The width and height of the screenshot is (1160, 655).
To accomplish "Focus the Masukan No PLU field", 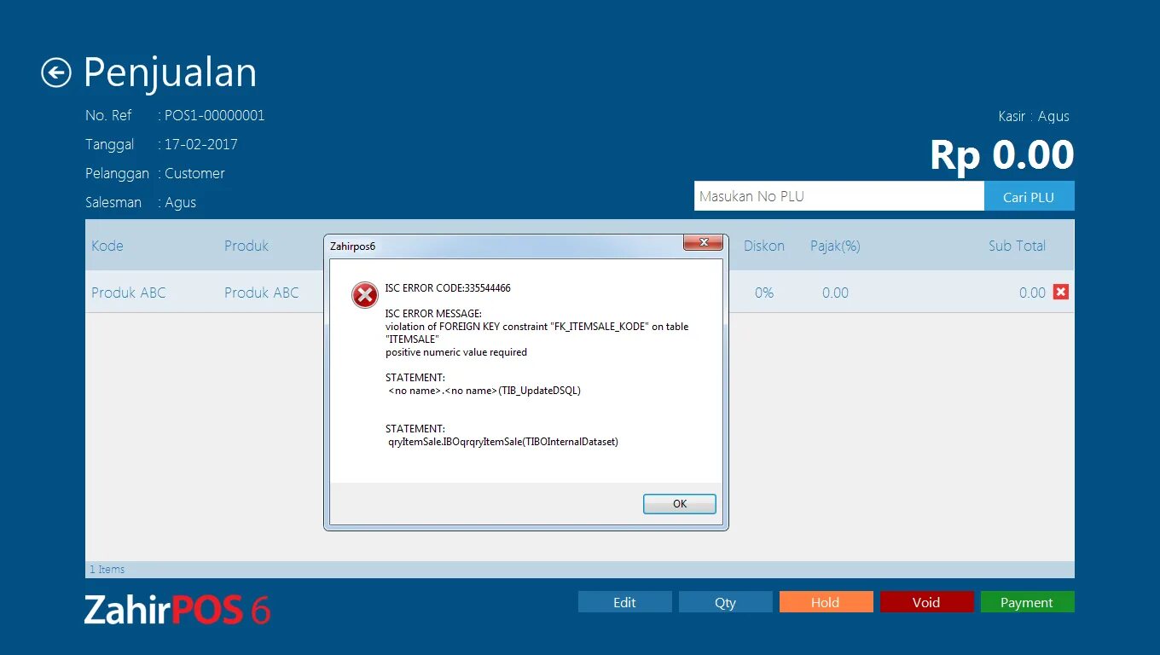I will click(x=839, y=196).
